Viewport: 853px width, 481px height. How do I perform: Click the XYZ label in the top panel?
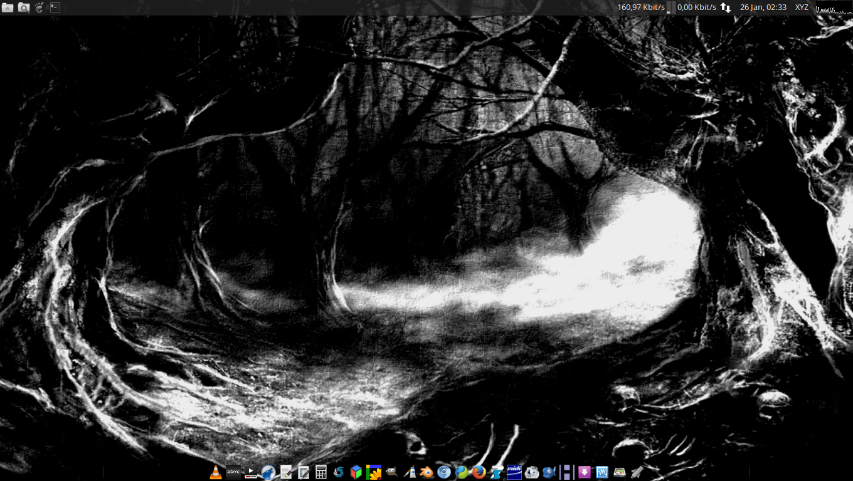tap(802, 8)
